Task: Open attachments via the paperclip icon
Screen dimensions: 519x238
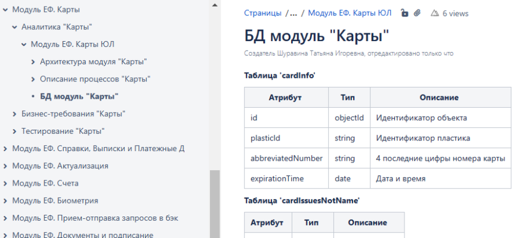Action: (x=417, y=12)
